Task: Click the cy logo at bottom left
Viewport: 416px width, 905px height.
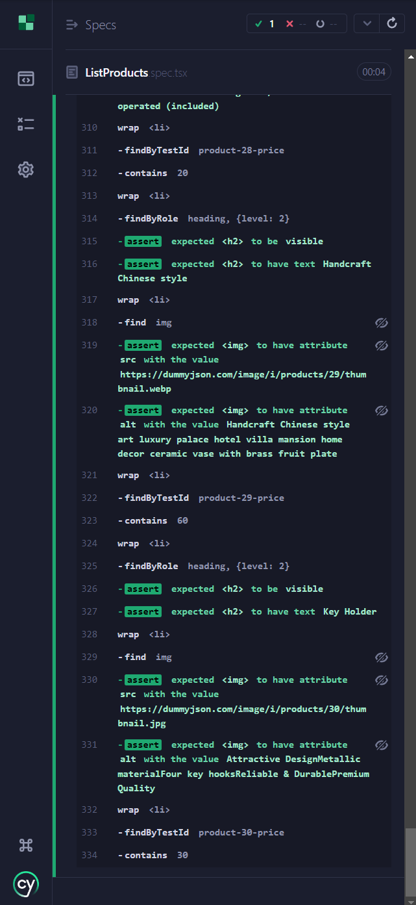Action: (x=25, y=884)
